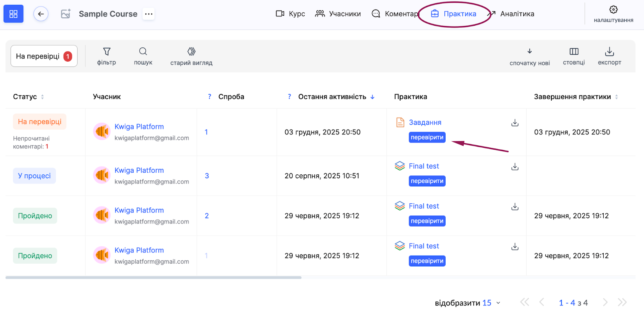Download the Завдання practice file
Viewport: 644px width, 324px height.
tap(515, 123)
